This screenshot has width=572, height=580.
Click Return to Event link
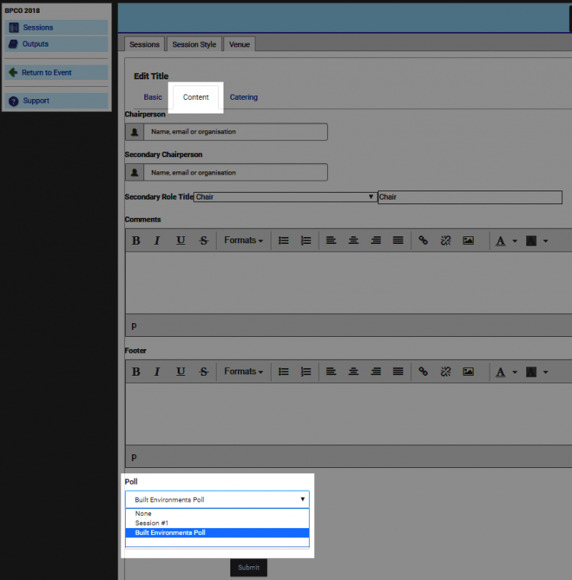click(x=56, y=72)
